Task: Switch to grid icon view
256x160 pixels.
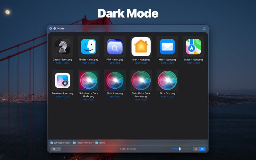Action: [x=202, y=149]
